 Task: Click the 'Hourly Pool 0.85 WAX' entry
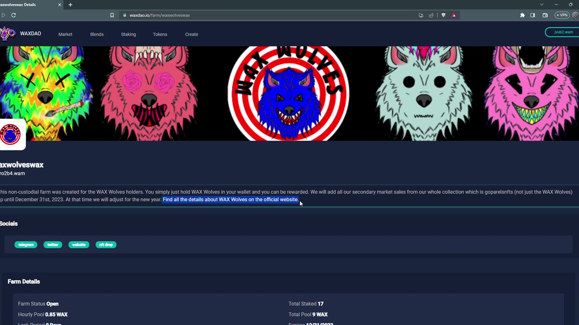click(43, 314)
